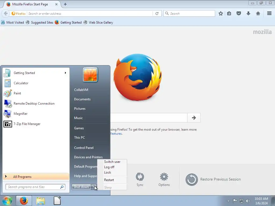This screenshot has height=206, width=275.
Task: Select Switch user from power menu
Action: tap(112, 162)
